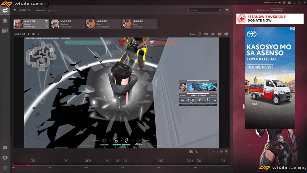The height and width of the screenshot is (173, 307).
Task: Open the heart feedback bubble in sidebar
Action: click(5, 147)
